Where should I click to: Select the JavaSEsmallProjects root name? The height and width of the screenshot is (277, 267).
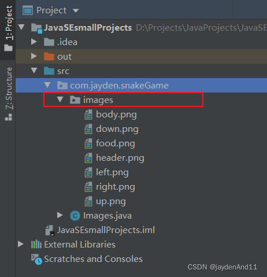[88, 28]
